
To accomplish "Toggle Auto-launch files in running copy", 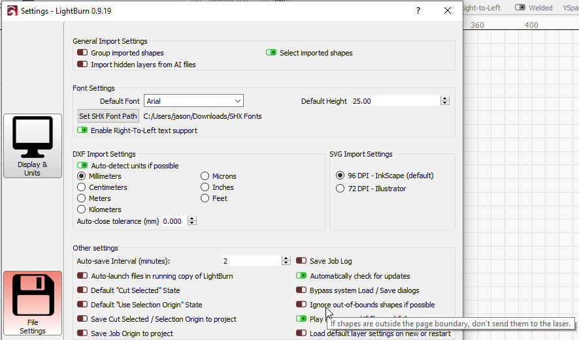I will (x=82, y=276).
